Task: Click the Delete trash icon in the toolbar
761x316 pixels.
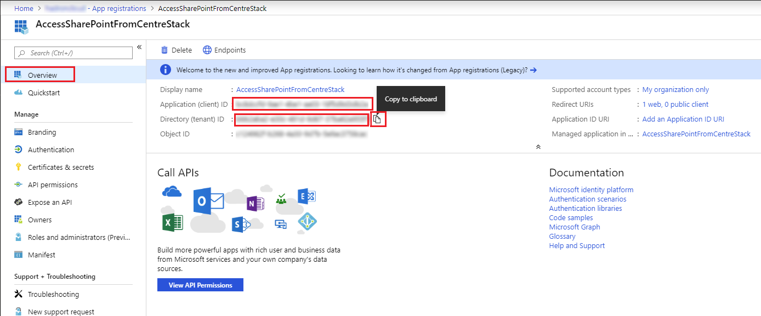Action: [164, 50]
